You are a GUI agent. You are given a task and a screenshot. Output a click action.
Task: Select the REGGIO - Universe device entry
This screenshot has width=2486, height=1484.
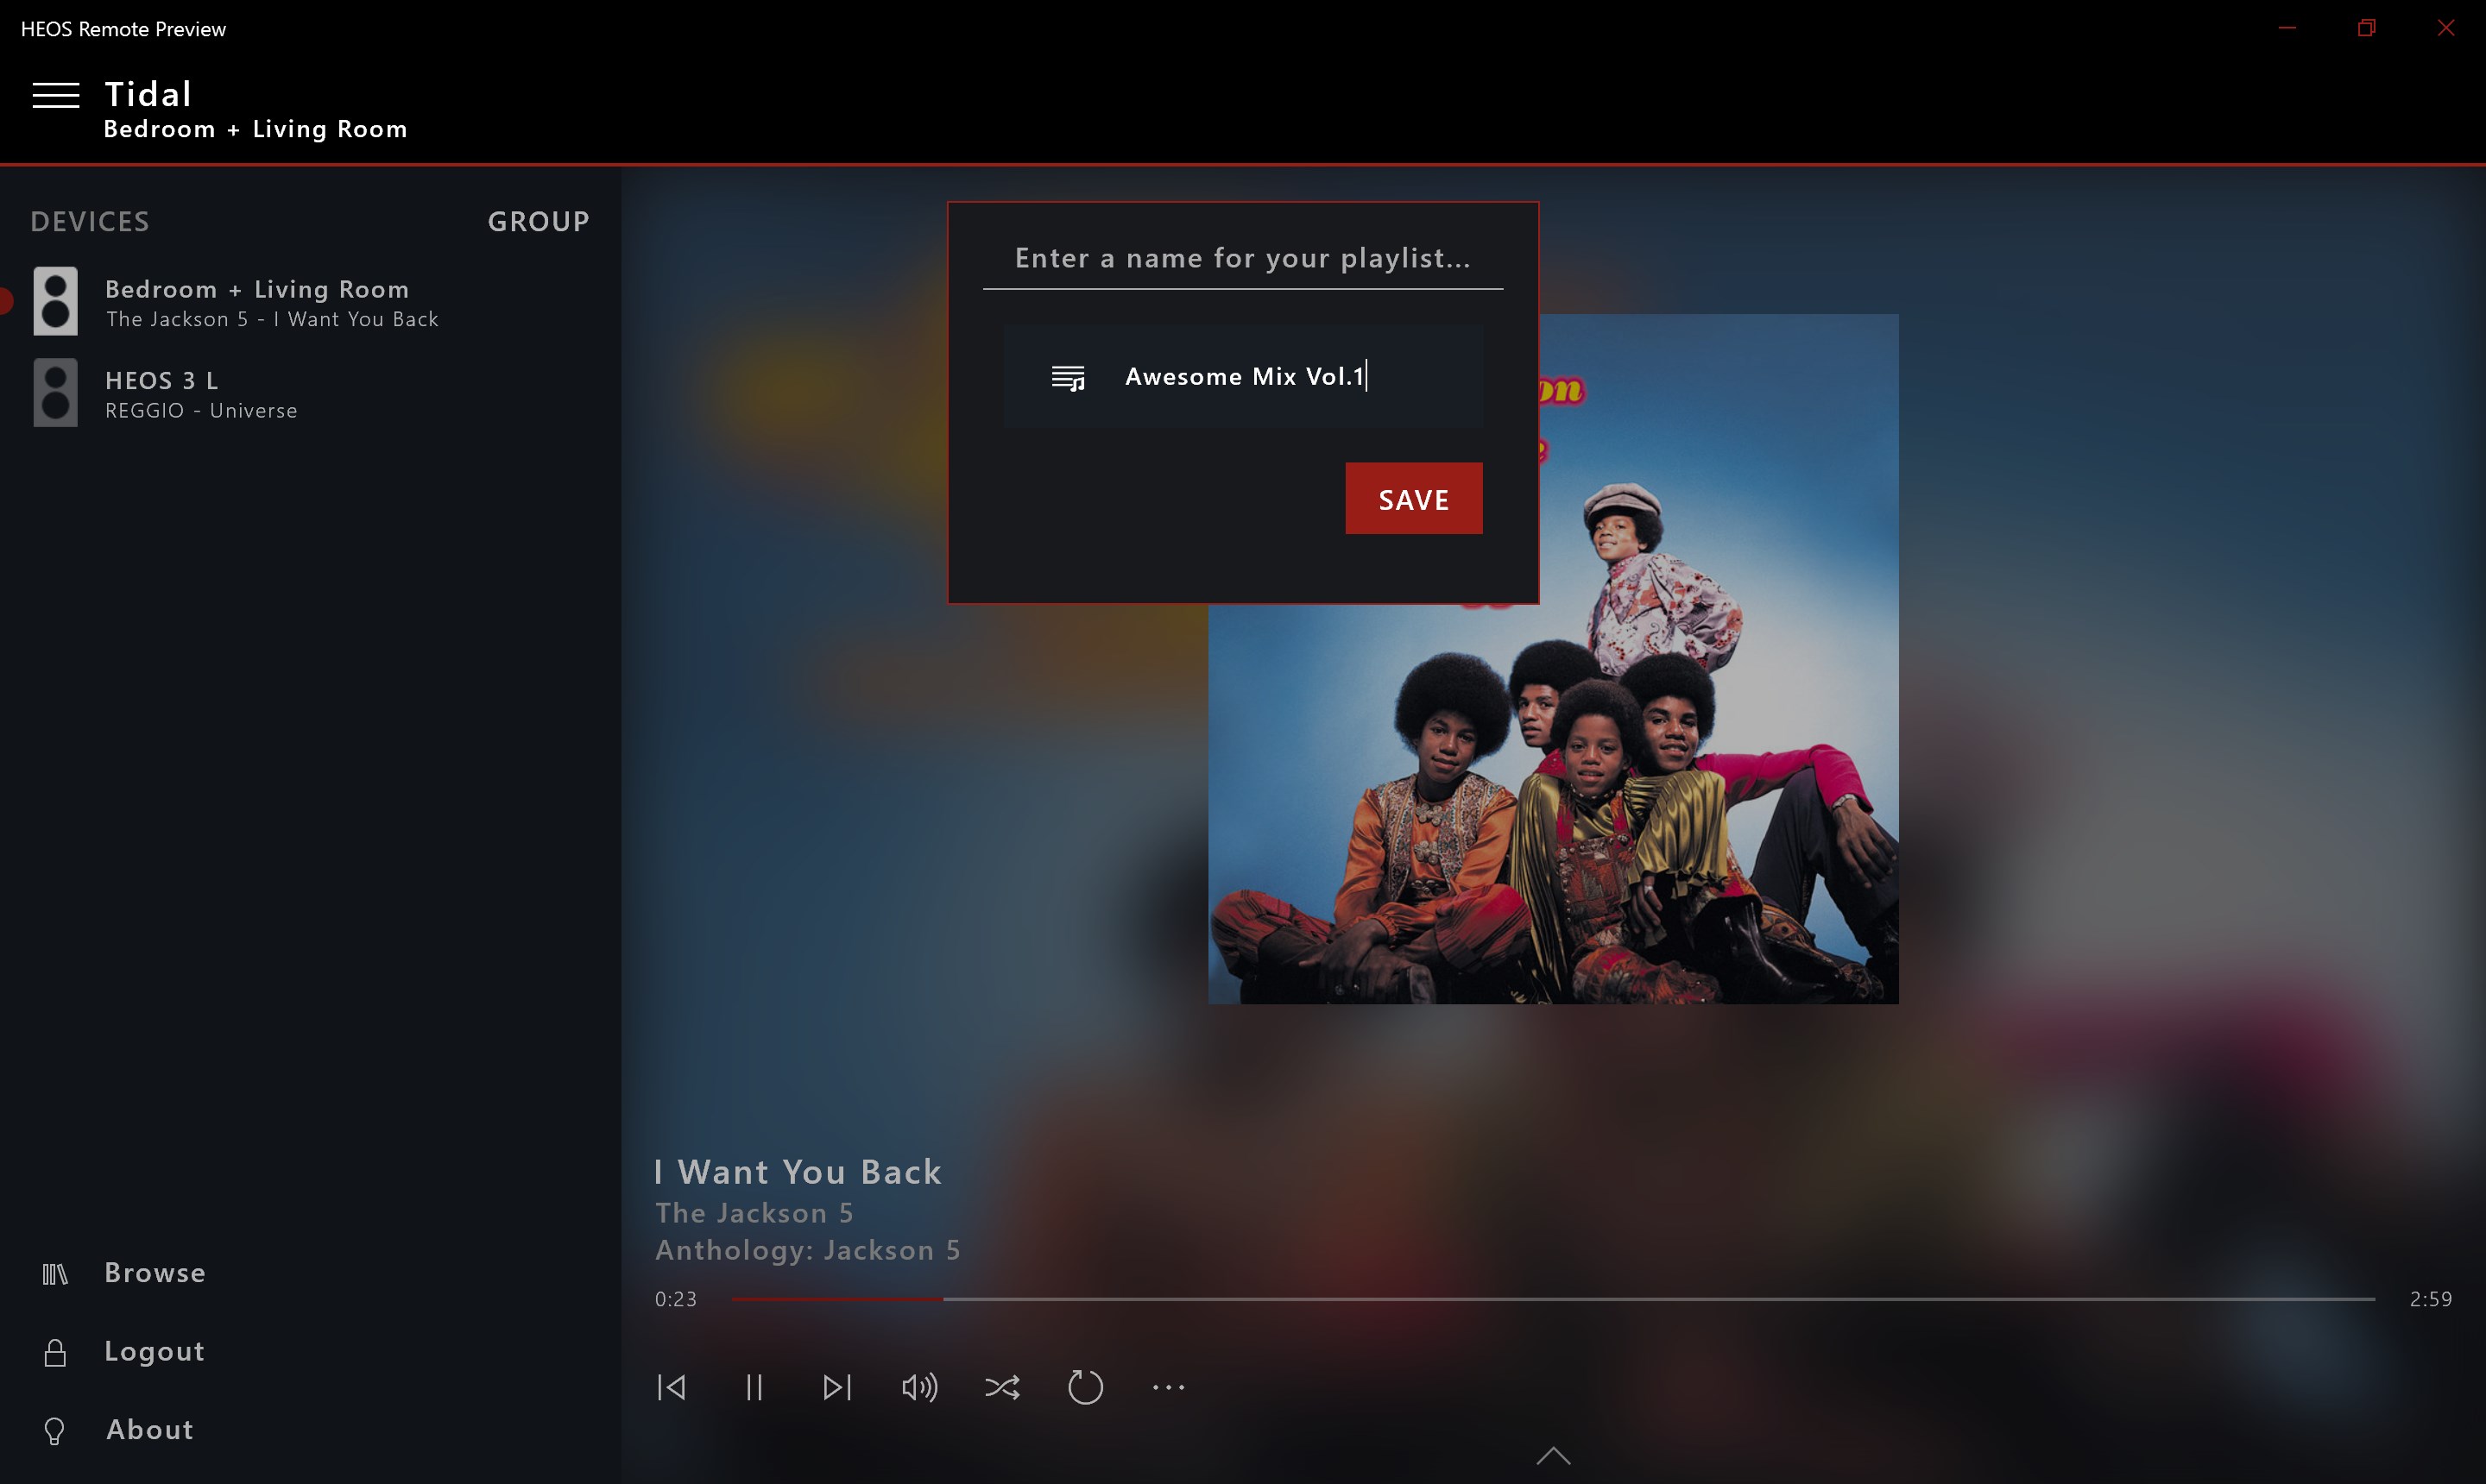pos(201,409)
